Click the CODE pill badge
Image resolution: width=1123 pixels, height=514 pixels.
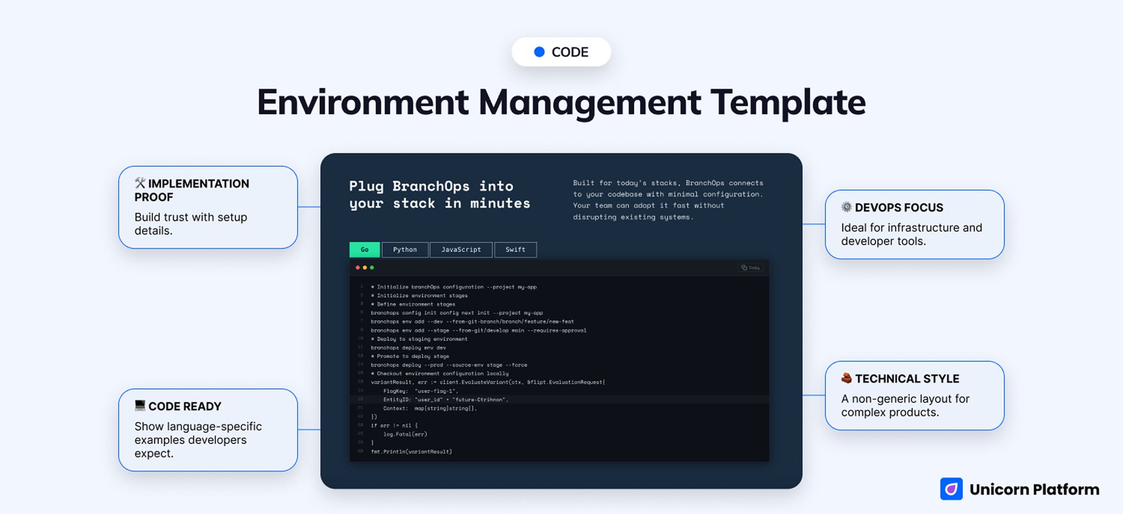(x=561, y=52)
